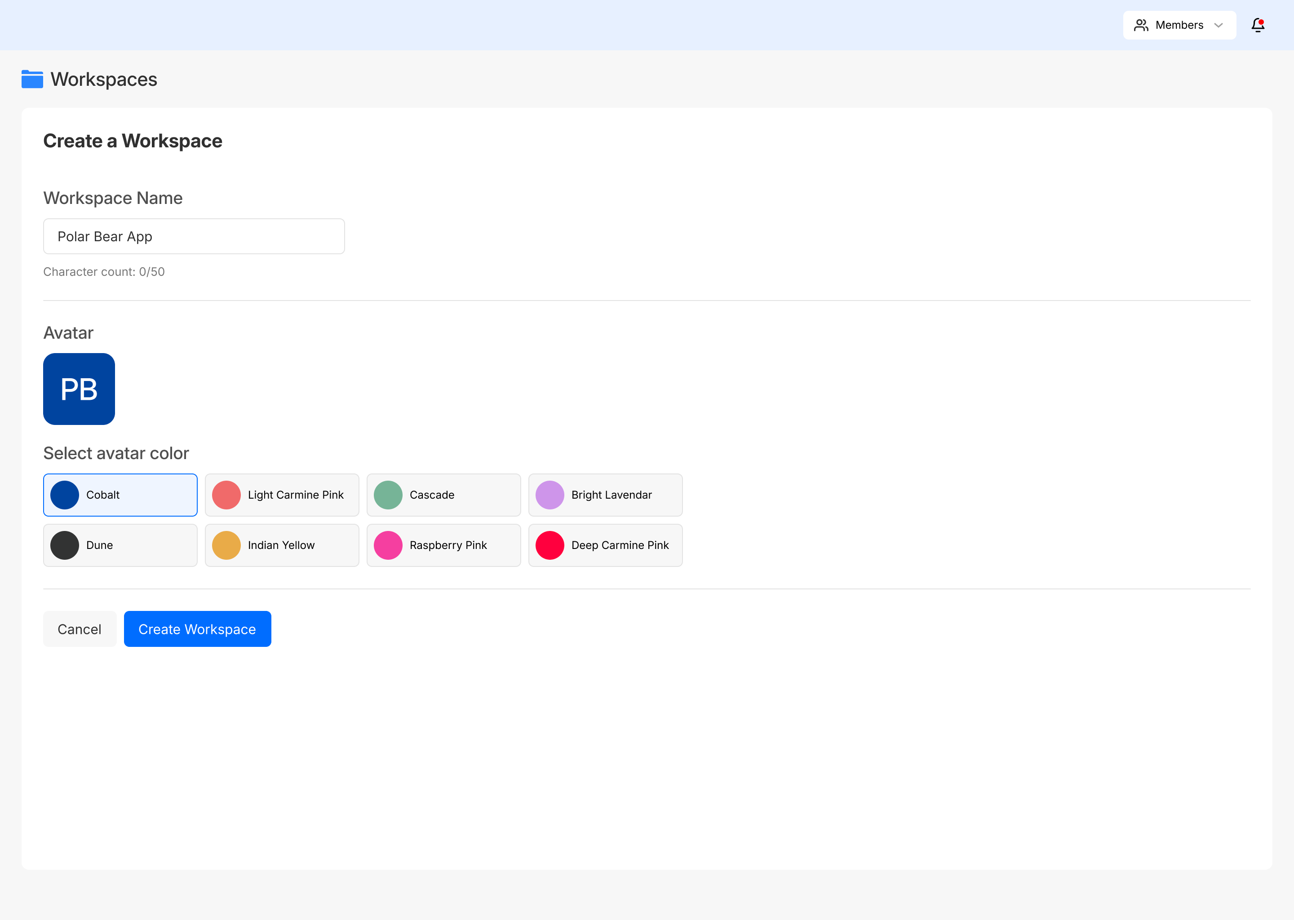Select the Cobalt avatar color option
This screenshot has width=1294, height=920.
point(120,495)
